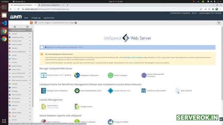Click the left sidebar expand-all control

click(15, 27)
